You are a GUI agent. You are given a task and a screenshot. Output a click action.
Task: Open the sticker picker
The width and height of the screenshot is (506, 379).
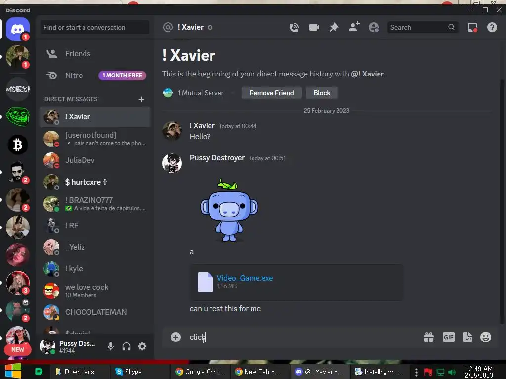[467, 337]
